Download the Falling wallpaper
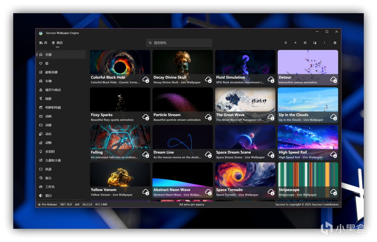This screenshot has width=377, height=242. [146, 155]
